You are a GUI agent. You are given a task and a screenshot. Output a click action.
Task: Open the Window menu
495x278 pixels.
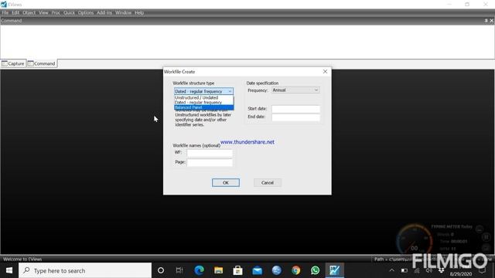click(123, 12)
